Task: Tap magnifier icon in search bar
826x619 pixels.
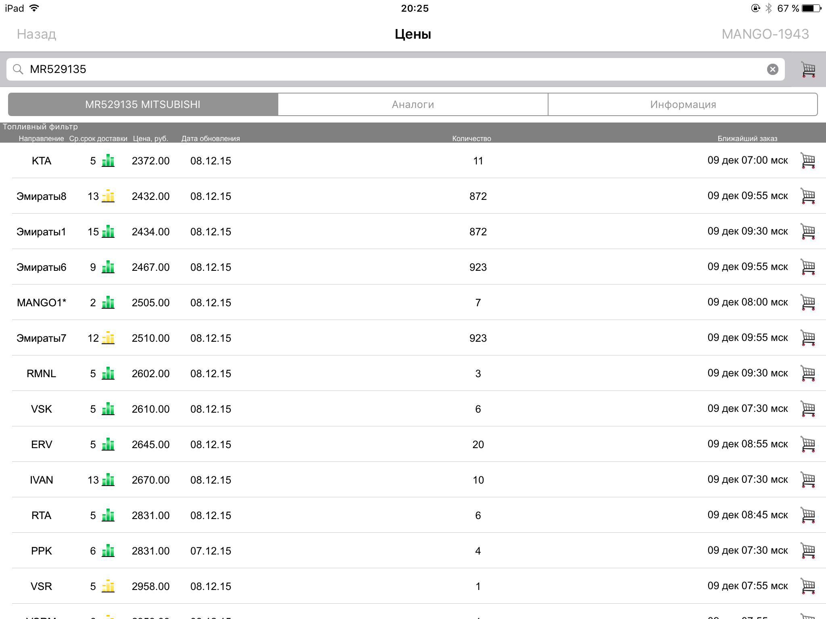Action: coord(18,69)
